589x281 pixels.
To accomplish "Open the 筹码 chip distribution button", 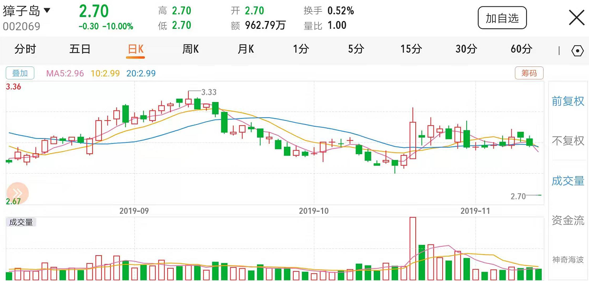I will tap(529, 73).
